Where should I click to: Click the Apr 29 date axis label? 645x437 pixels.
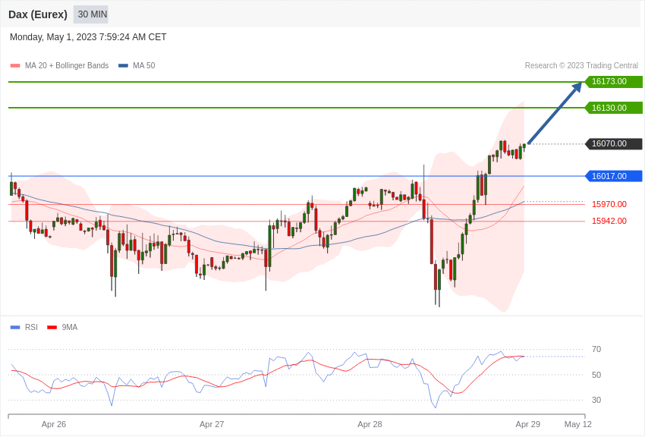click(x=528, y=424)
